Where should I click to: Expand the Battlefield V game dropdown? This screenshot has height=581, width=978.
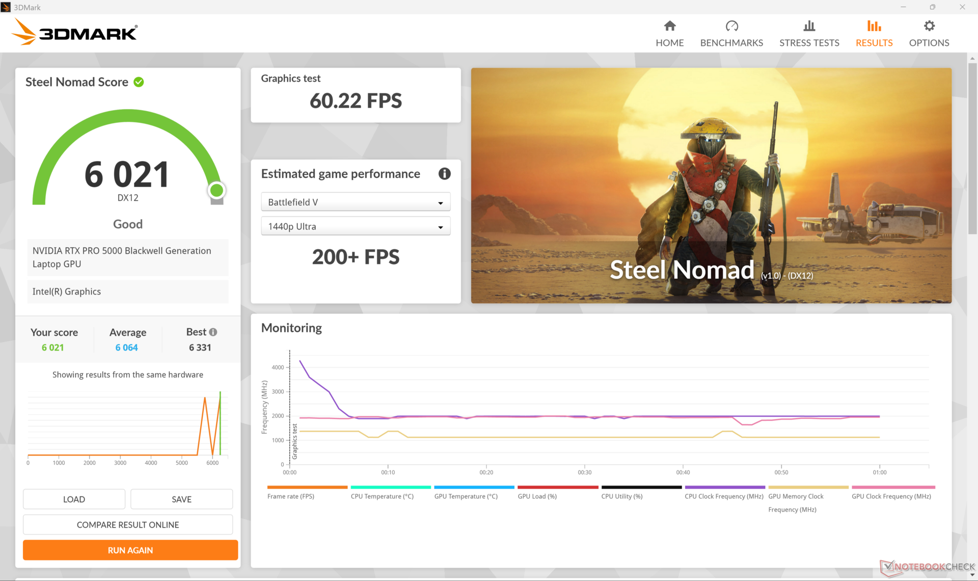pos(356,202)
